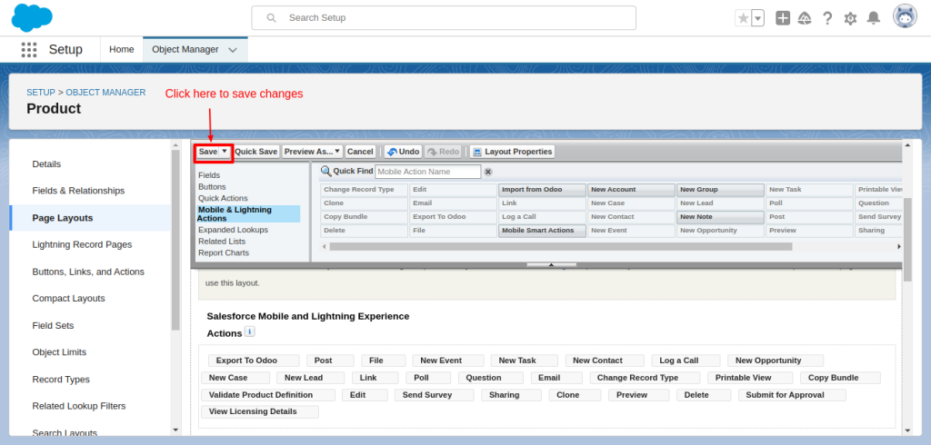Open the global actions plus icon
Image resolution: width=931 pixels, height=445 pixels.
click(783, 18)
